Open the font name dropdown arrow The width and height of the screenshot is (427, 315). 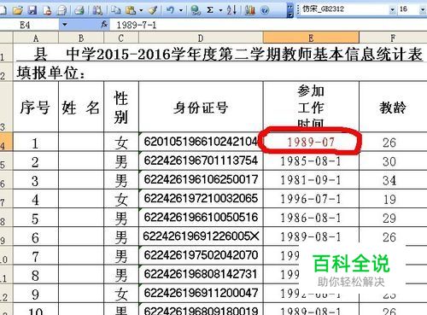pos(393,9)
